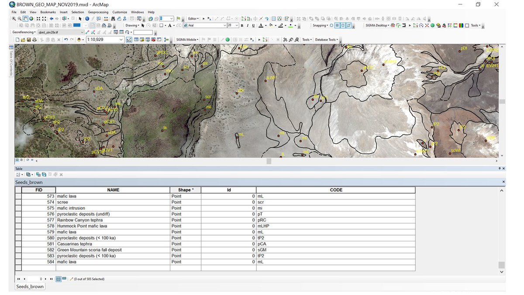This screenshot has height=295, width=524.
Task: Click the Print icon
Action: click(x=34, y=39)
